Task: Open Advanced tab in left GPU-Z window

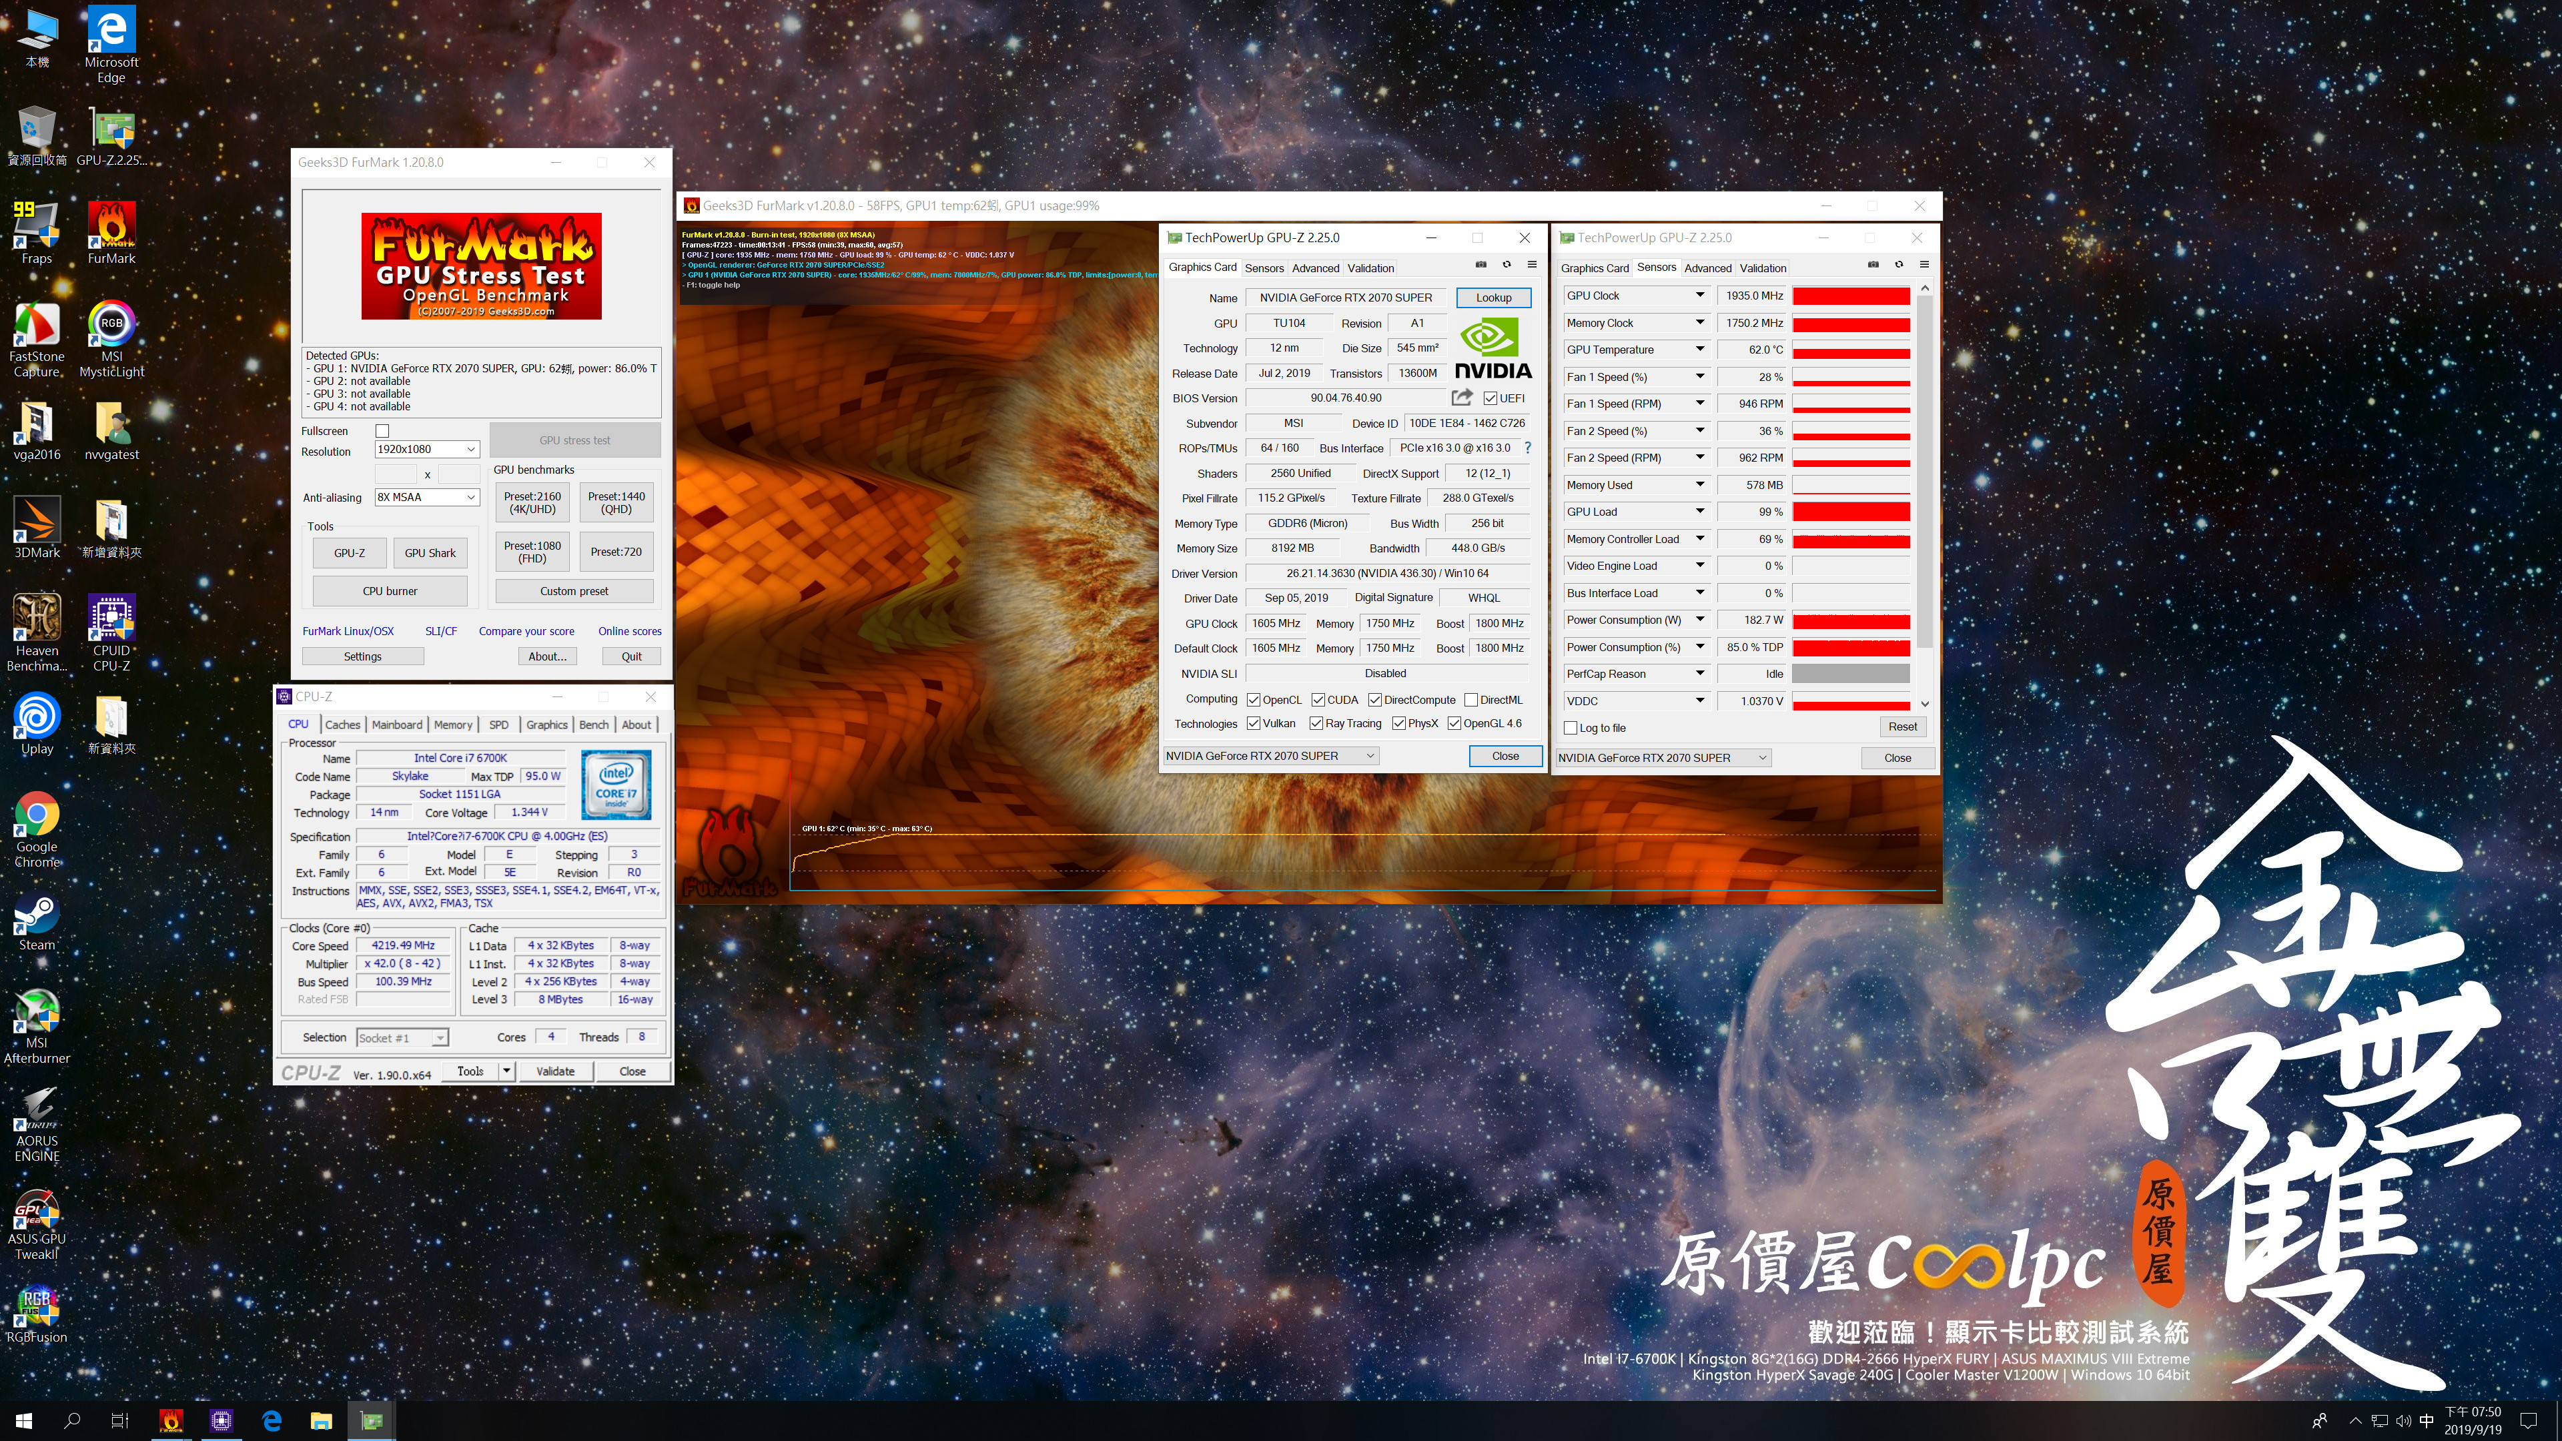Action: pos(1316,268)
